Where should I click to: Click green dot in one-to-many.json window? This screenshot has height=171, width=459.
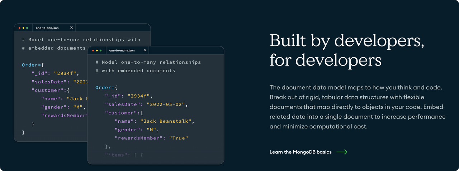click(100, 50)
